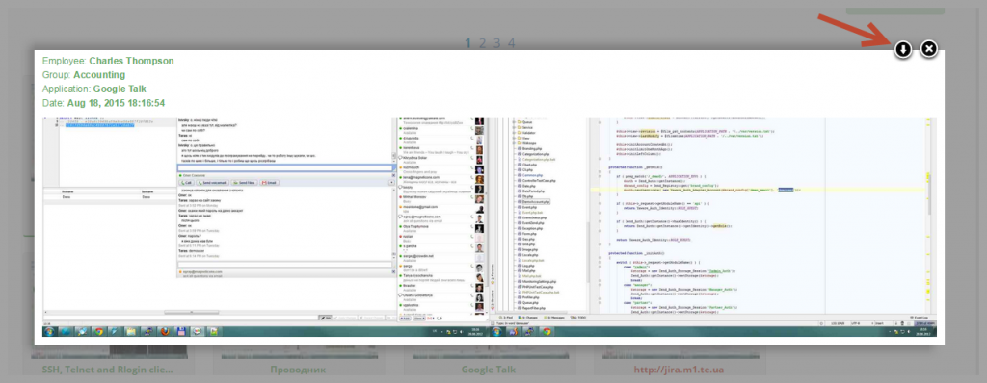The width and height of the screenshot is (987, 383).
Task: Open the http://jira.m1.te.ua entry
Action: (680, 370)
